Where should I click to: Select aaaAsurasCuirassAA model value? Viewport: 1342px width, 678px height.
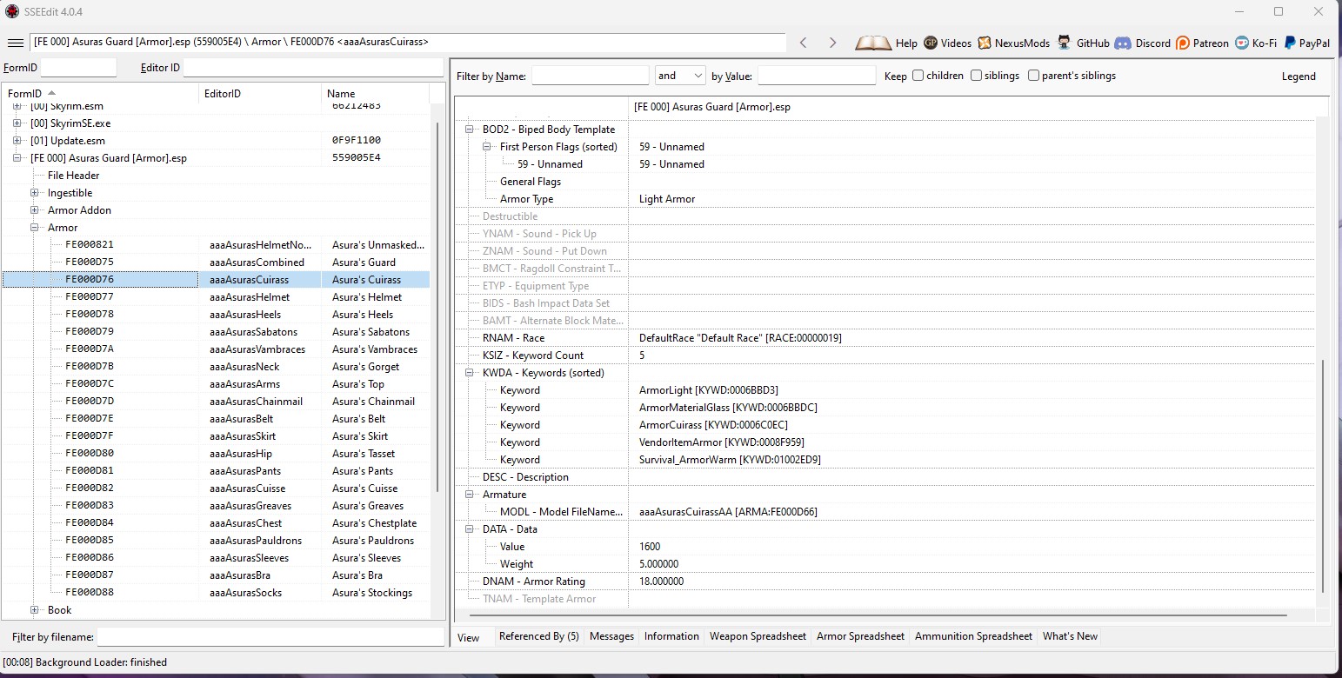point(728,512)
